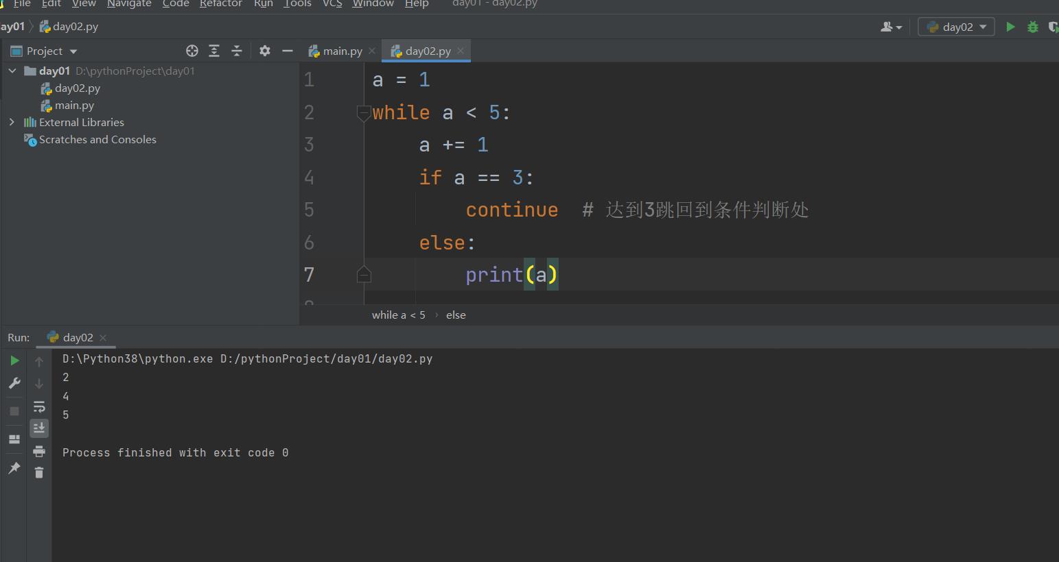Open the day02 run configuration dropdown

[957, 27]
